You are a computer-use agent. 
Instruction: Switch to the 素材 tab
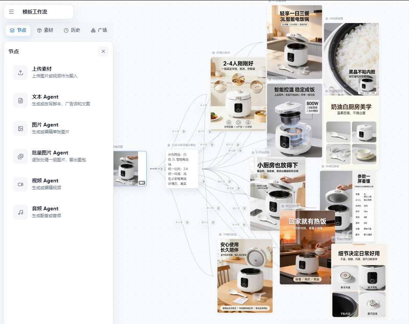coord(45,30)
